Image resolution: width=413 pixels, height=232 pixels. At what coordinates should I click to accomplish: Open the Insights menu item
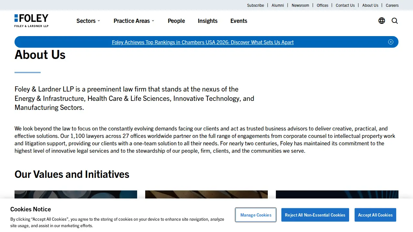[207, 21]
